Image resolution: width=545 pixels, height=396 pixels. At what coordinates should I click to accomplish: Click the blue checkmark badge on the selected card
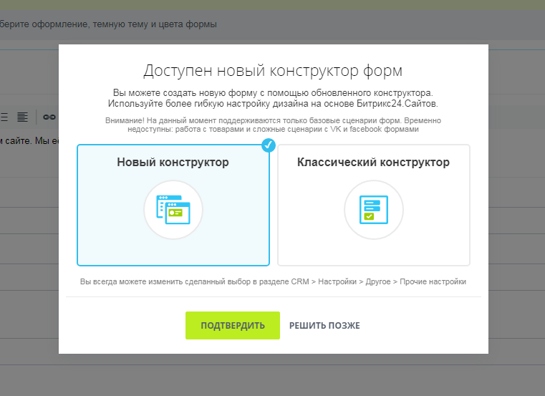tap(269, 145)
